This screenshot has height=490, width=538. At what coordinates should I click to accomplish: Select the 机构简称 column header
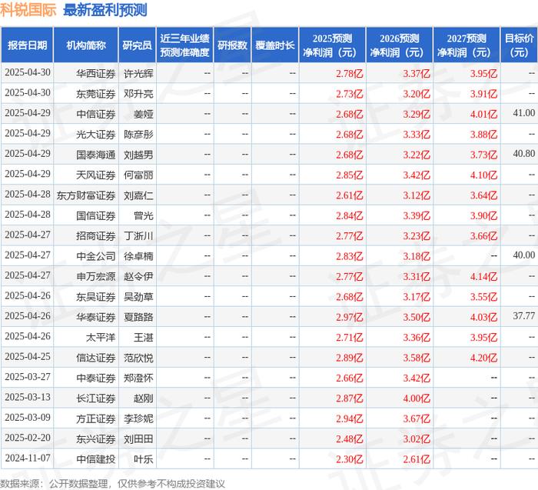[86, 45]
